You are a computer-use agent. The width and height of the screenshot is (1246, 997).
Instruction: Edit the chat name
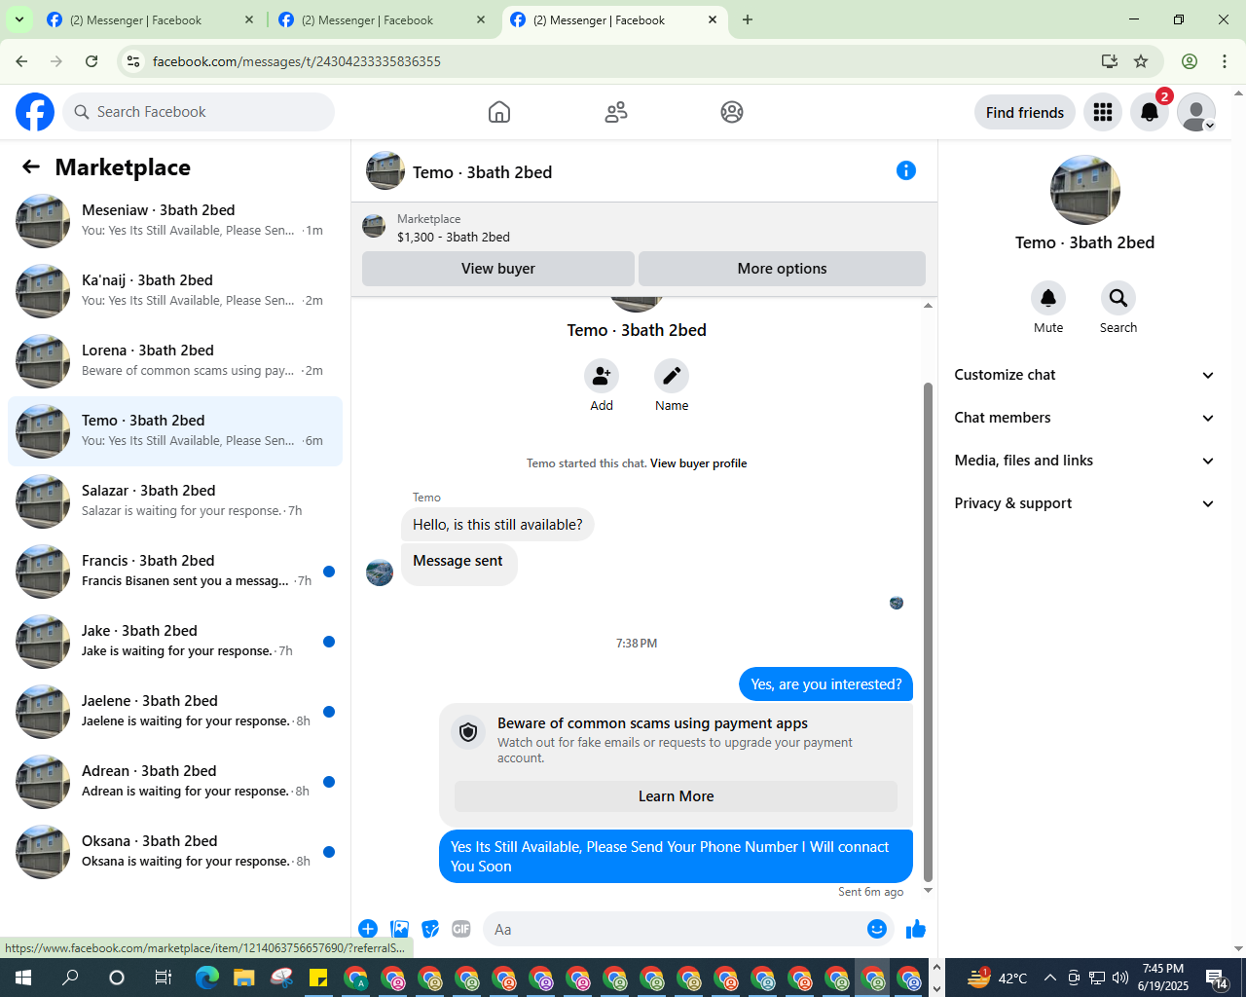(x=672, y=376)
